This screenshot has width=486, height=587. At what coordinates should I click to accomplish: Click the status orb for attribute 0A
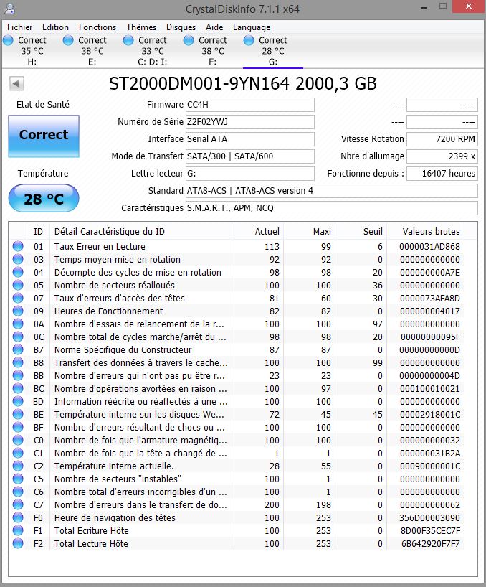tap(18, 324)
